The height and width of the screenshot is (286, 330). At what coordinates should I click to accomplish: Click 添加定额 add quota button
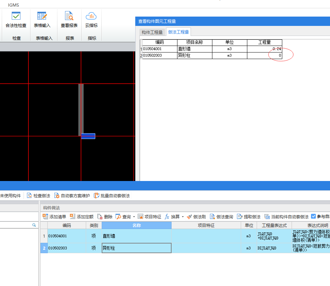coord(82,217)
